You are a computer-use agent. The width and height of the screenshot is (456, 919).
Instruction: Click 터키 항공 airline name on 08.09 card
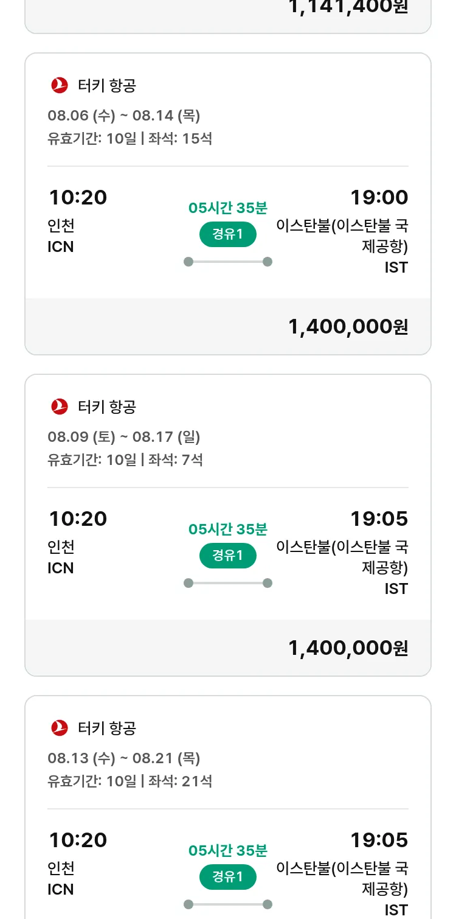pyautogui.click(x=107, y=407)
